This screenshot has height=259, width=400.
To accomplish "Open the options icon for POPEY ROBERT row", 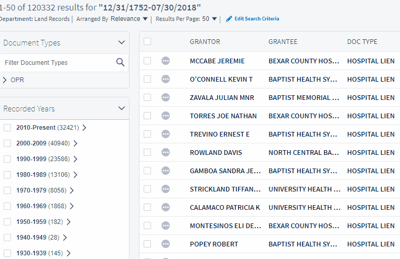I will coord(166,244).
